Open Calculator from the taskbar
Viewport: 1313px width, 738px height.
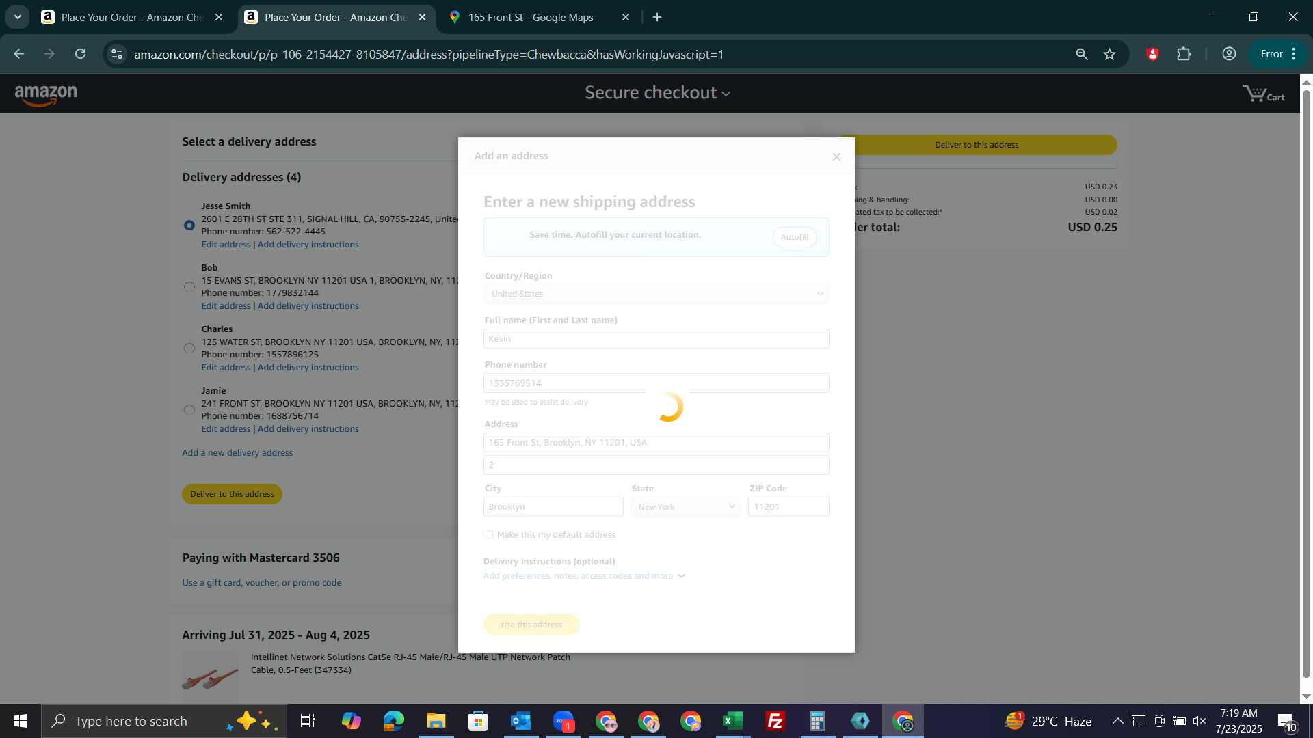click(818, 721)
